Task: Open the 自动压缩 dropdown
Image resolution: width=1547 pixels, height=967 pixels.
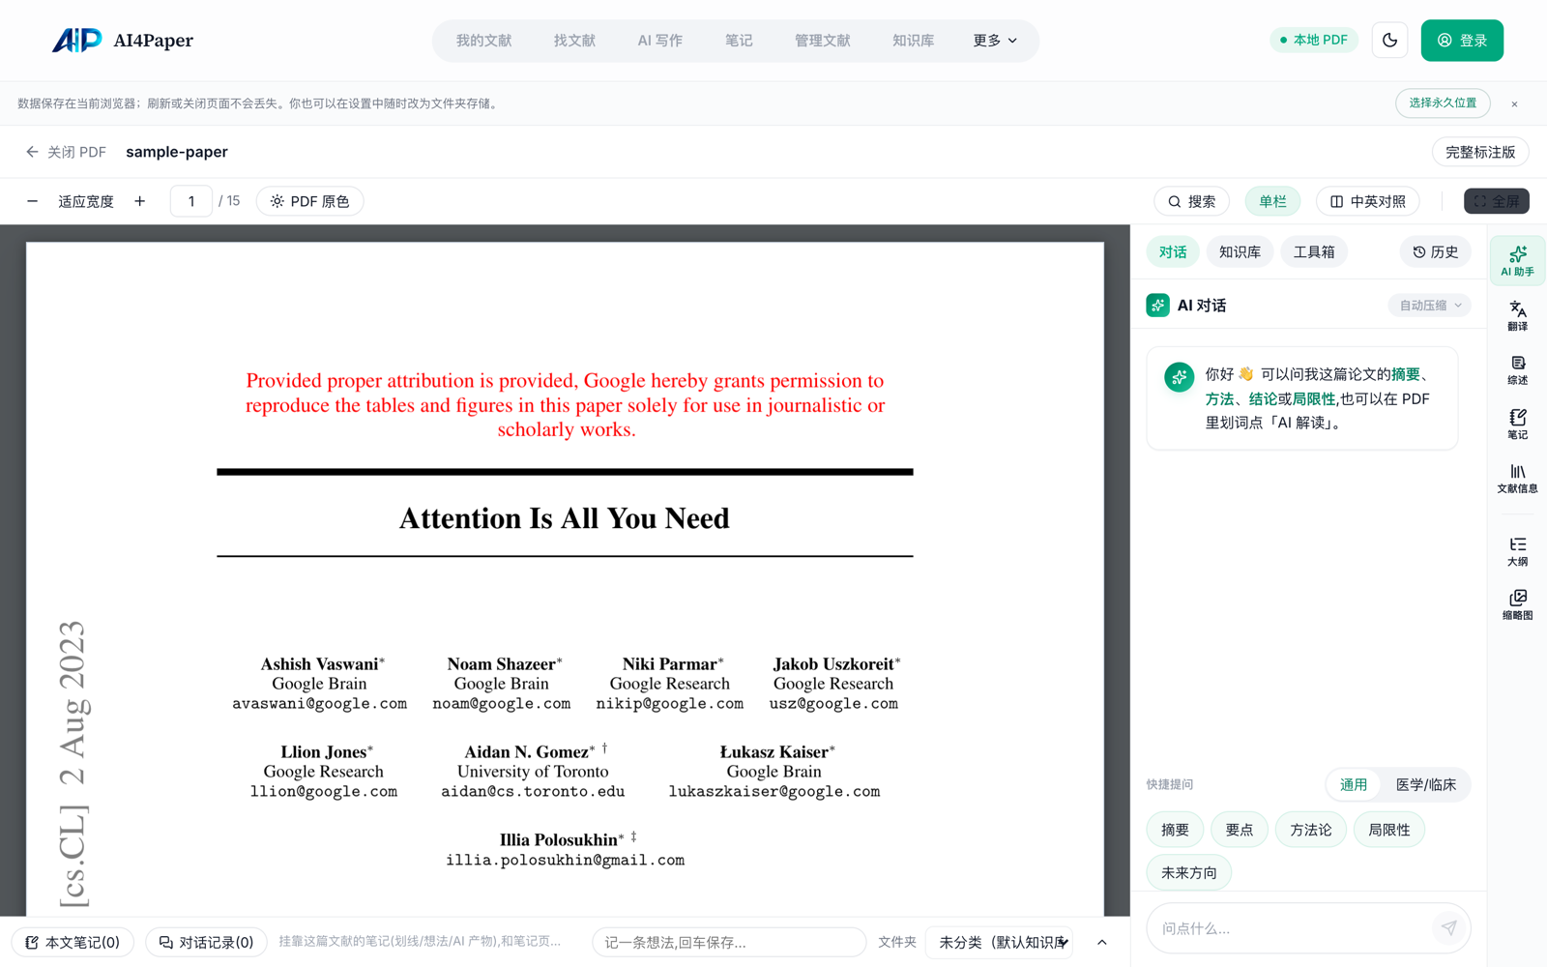Action: pos(1430,306)
